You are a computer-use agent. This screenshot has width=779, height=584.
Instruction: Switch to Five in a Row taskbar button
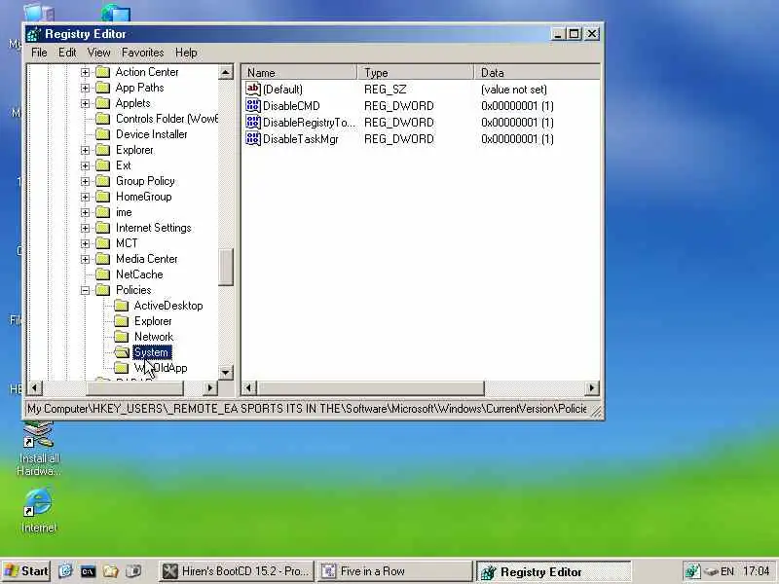click(395, 571)
